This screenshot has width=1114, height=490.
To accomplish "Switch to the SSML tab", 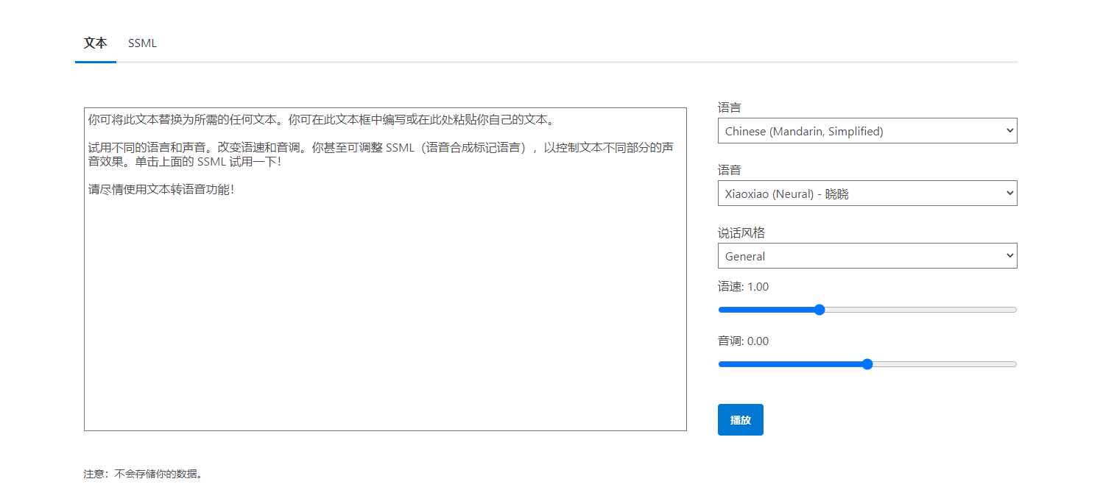I will [142, 43].
